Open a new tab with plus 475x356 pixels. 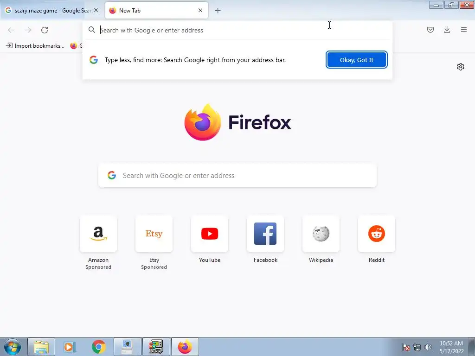pyautogui.click(x=218, y=11)
